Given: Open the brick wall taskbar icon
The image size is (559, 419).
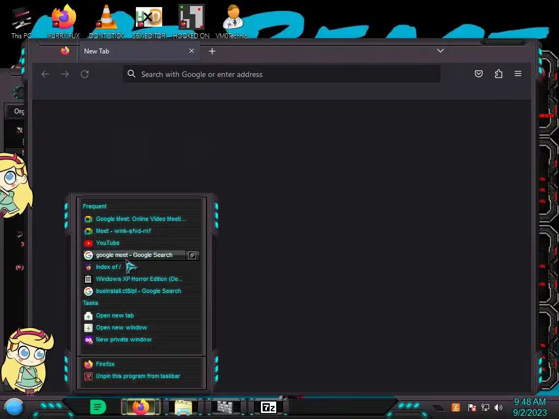Looking at the screenshot, I should [x=225, y=407].
